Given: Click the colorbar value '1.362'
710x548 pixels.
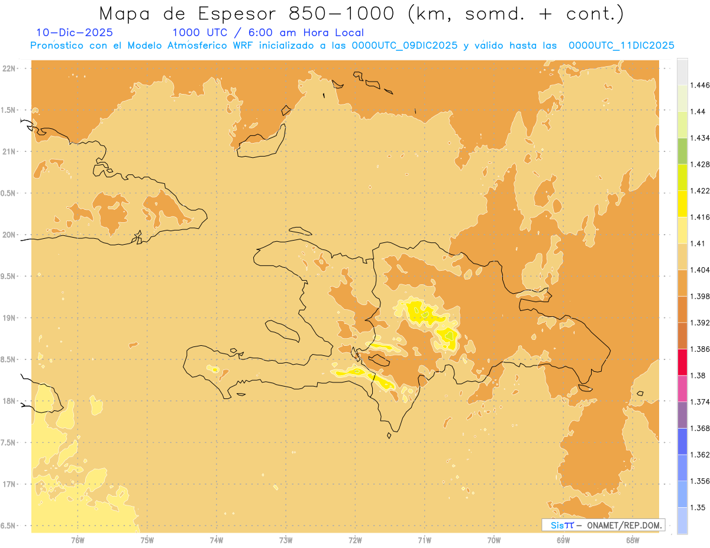Looking at the screenshot, I should [701, 455].
